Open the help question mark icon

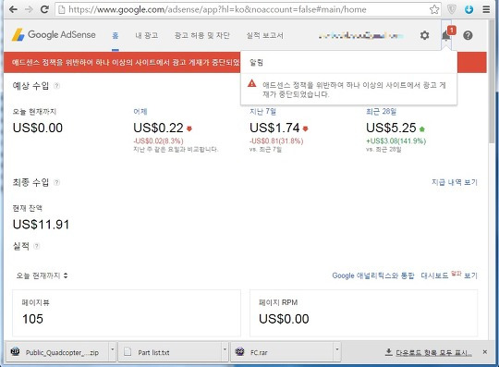tap(468, 35)
